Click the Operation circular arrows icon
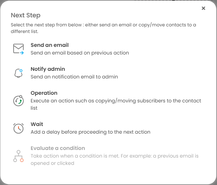Viewport: 217px width, 185px height. pos(18,101)
